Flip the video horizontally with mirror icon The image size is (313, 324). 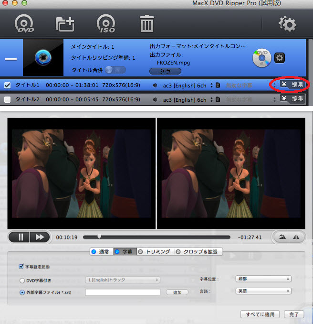tap(296, 237)
